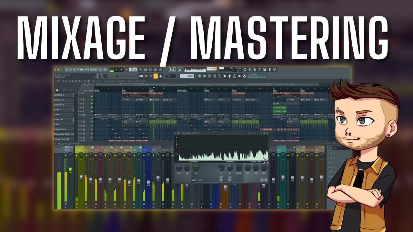Click the Master track volume fader
Screen dimensions: 413x232
[x=70, y=170]
